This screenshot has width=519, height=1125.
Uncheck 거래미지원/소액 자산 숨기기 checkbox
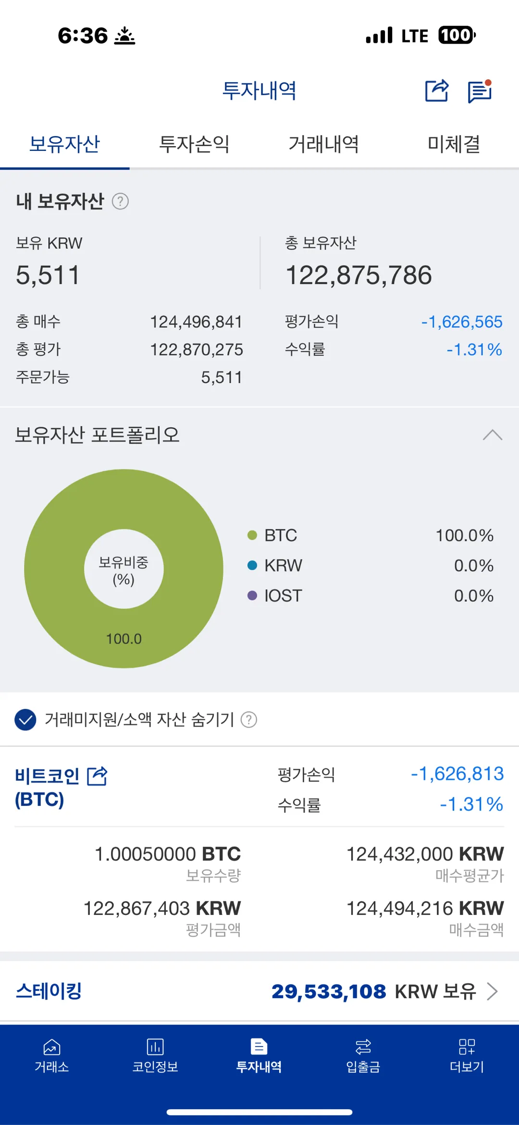pos(25,720)
